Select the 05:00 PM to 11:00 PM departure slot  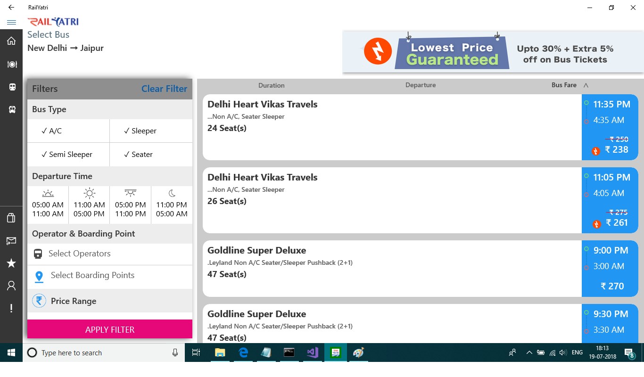click(131, 205)
